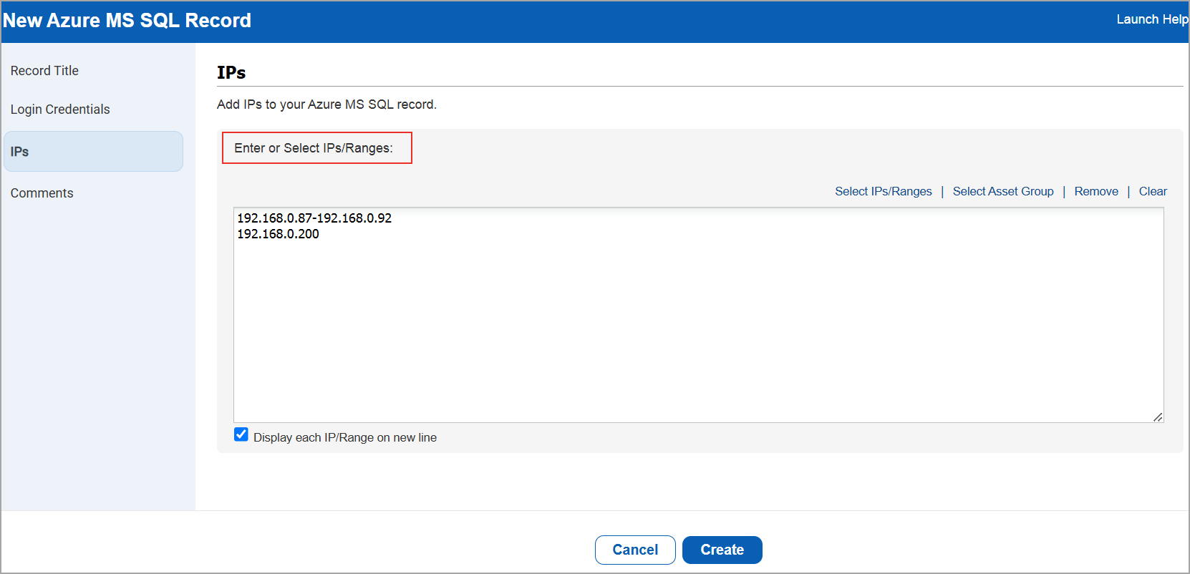Open the Record Title section

44,71
